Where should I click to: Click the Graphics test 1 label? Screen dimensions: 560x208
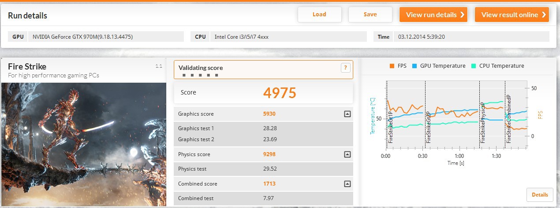196,128
